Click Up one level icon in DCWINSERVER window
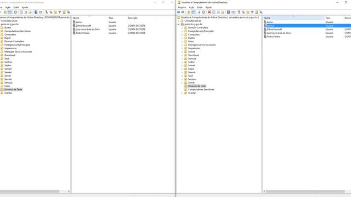Screen dimensions: 351x197 tap(5, 12)
